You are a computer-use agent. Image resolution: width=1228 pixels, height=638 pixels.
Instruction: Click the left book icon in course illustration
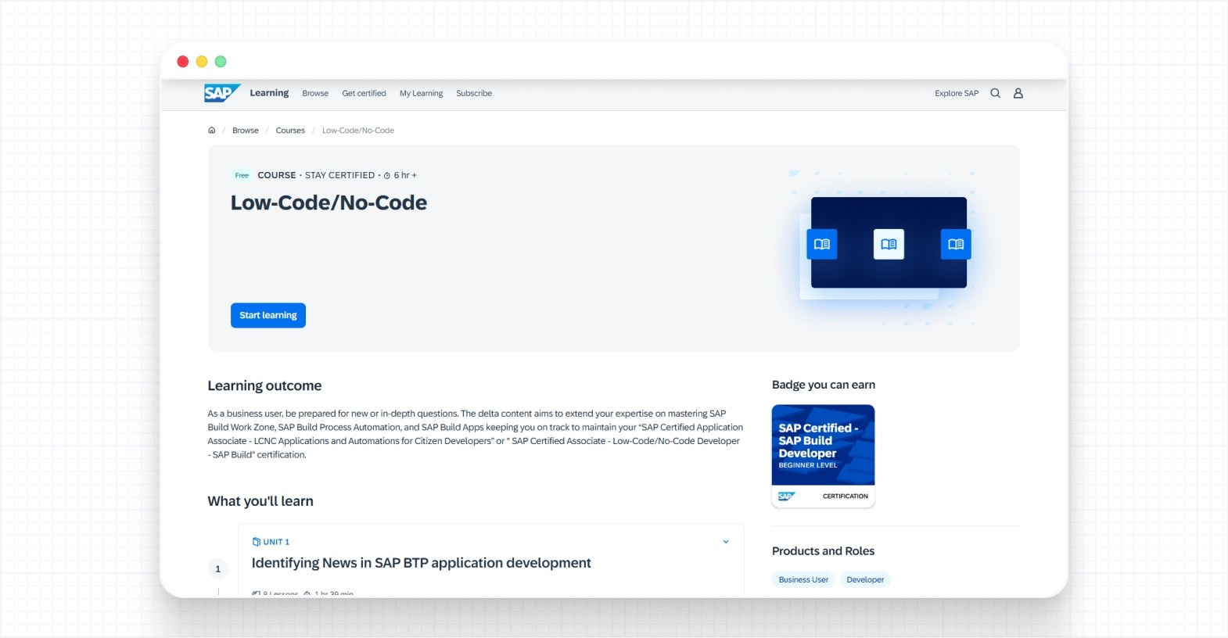coord(822,244)
